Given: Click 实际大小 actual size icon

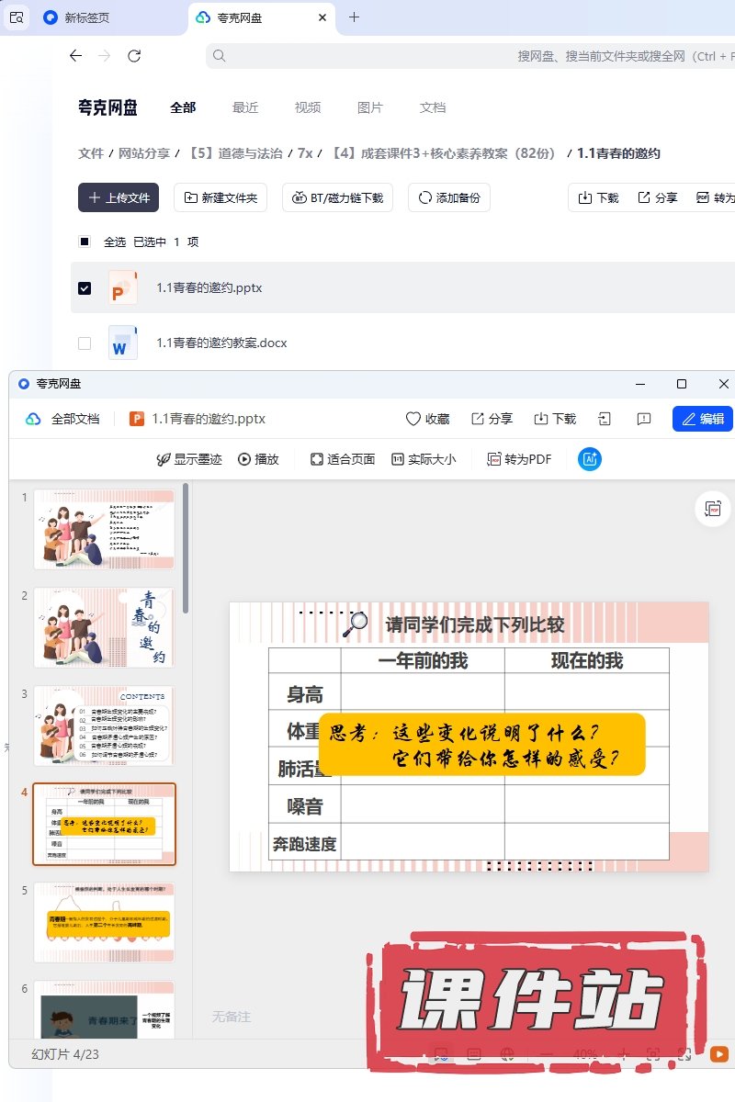Looking at the screenshot, I should [398, 459].
